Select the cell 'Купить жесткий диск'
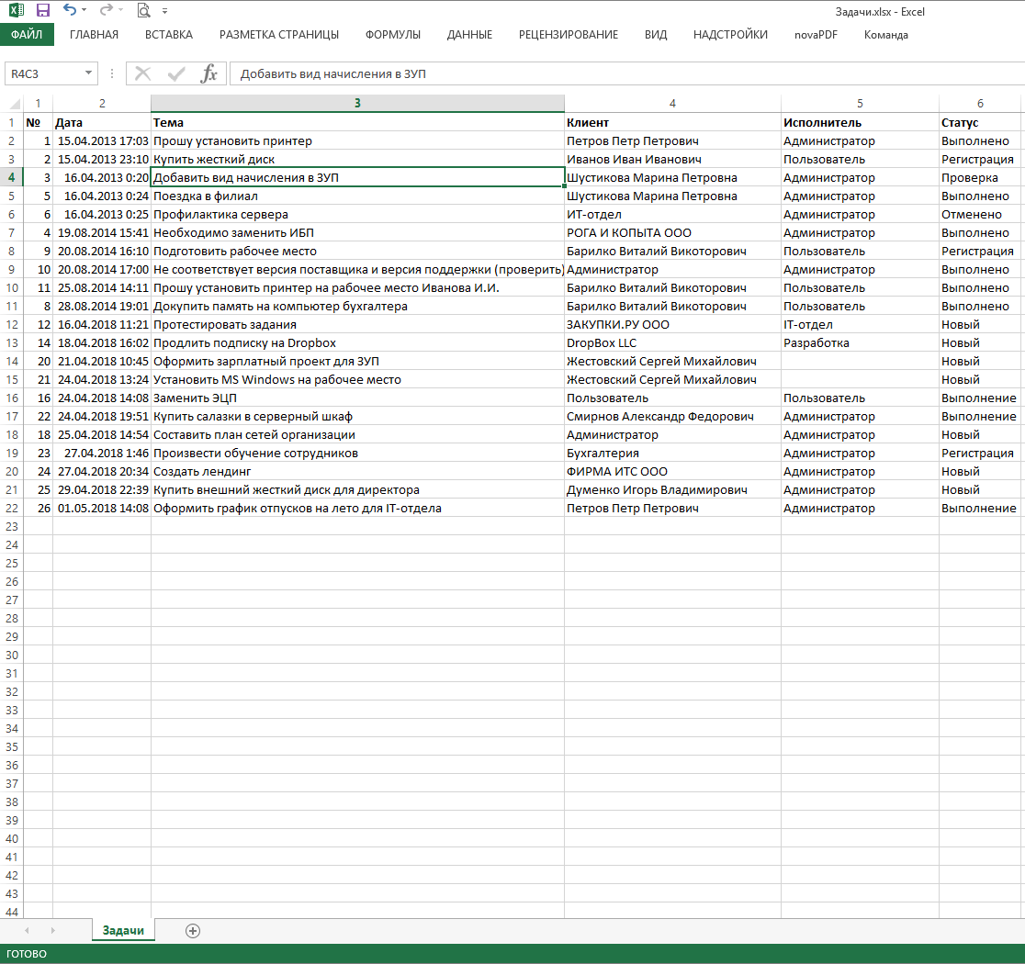Viewport: 1025px width, 964px height. [x=357, y=159]
